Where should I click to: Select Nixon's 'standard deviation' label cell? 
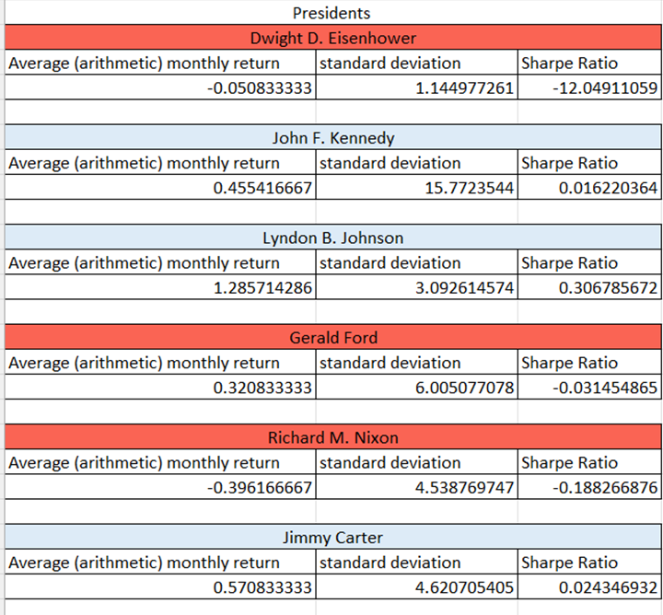(416, 462)
